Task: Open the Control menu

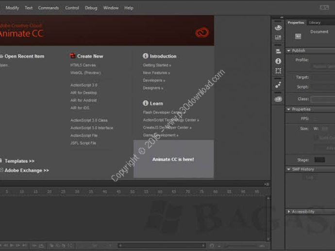Action: click(72, 8)
